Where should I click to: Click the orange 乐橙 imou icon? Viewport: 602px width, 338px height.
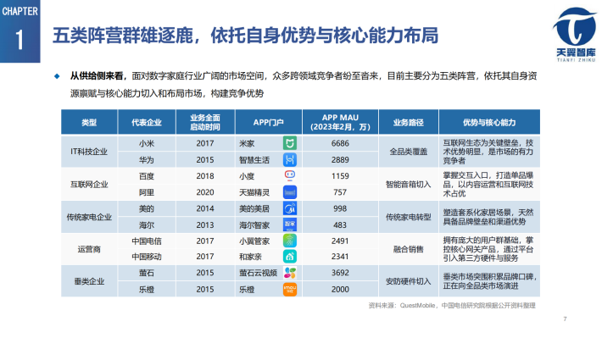pyautogui.click(x=290, y=289)
